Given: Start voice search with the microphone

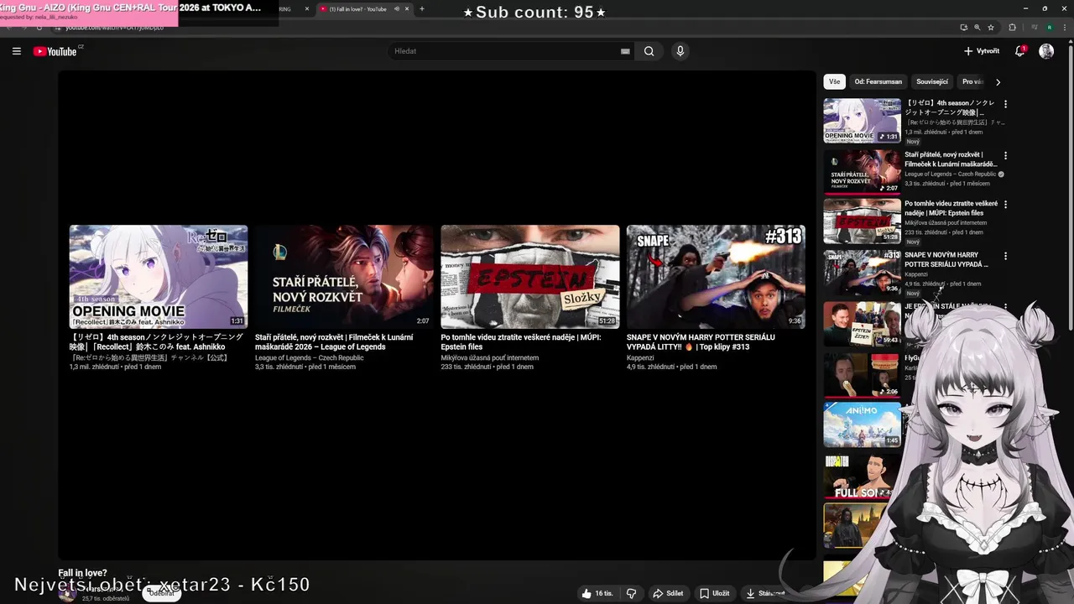Looking at the screenshot, I should click(680, 51).
